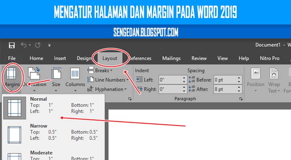The image size is (291, 160).
Task: Decrease the Indent Right value
Action: [x=184, y=91]
